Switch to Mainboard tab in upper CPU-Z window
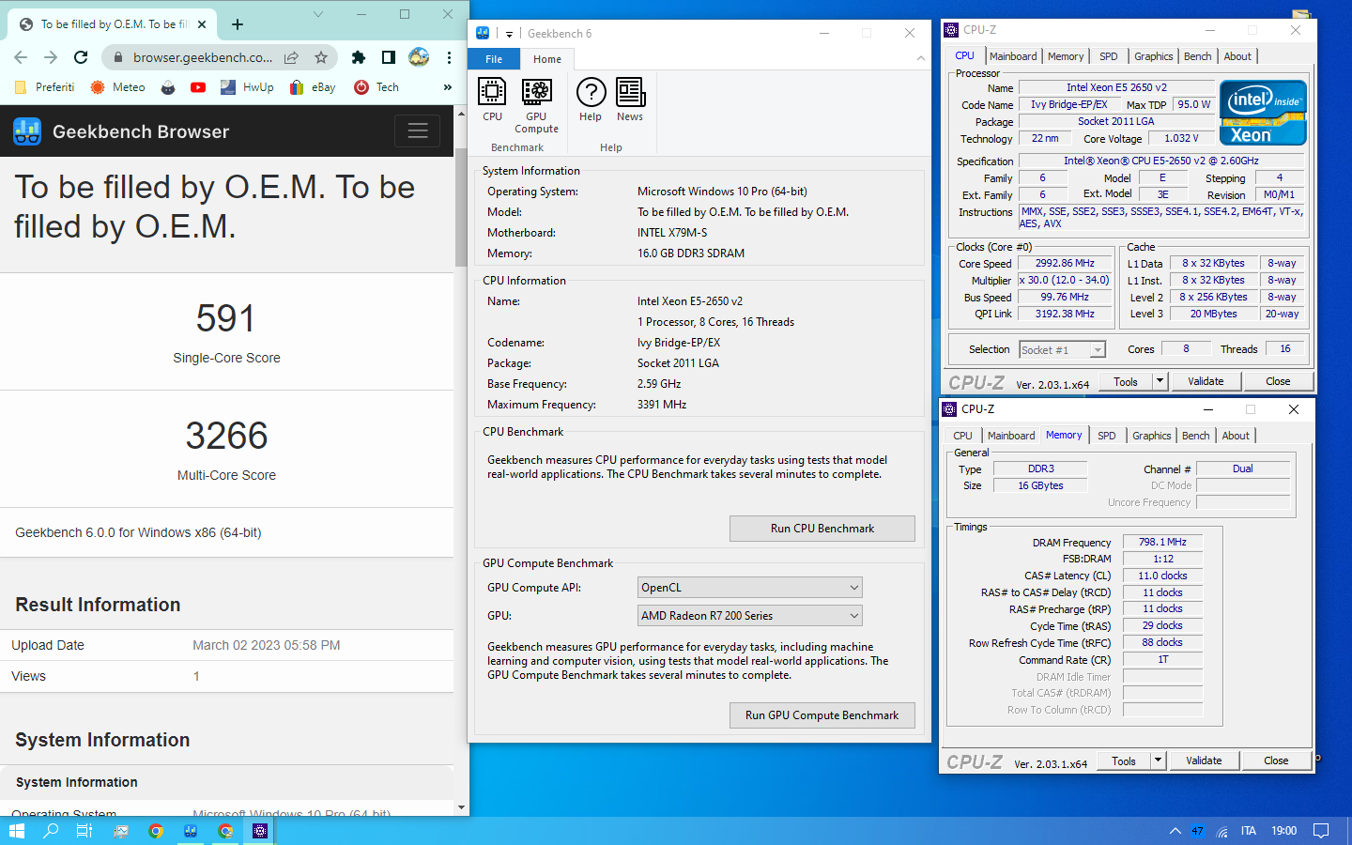The image size is (1352, 845). pyautogui.click(x=1013, y=56)
